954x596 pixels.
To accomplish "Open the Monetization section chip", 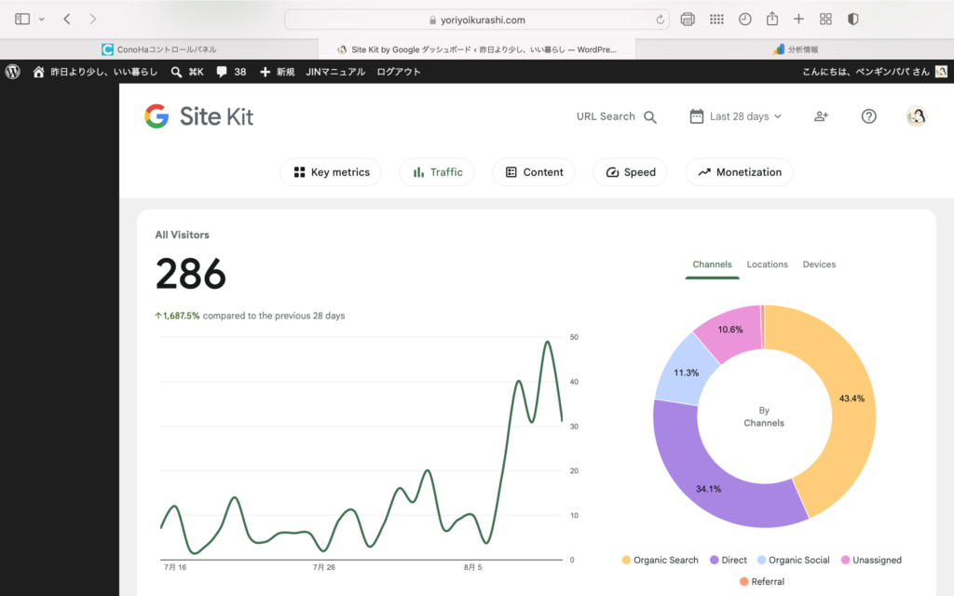I will click(739, 172).
